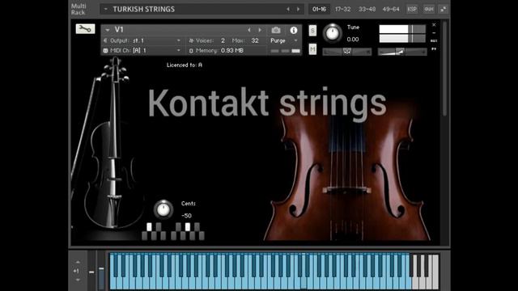The height and width of the screenshot is (291, 518).
Task: Open instrument menu arrow beside V1
Action: (x=108, y=30)
